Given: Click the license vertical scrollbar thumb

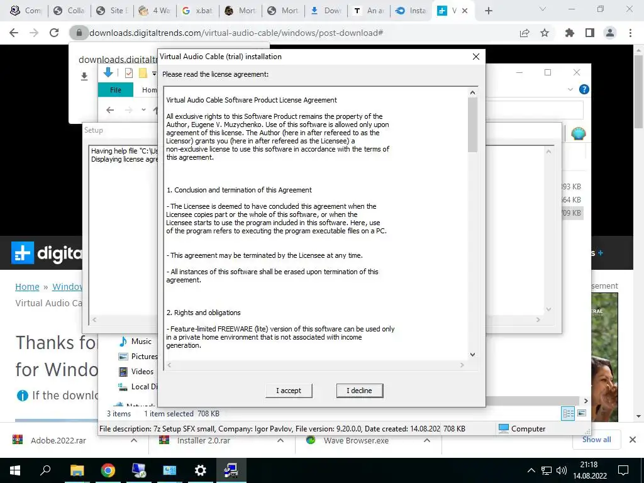Looking at the screenshot, I should coord(472,125).
